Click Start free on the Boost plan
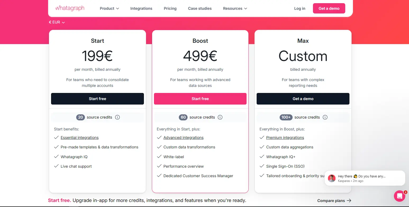409x207 pixels. click(x=200, y=99)
